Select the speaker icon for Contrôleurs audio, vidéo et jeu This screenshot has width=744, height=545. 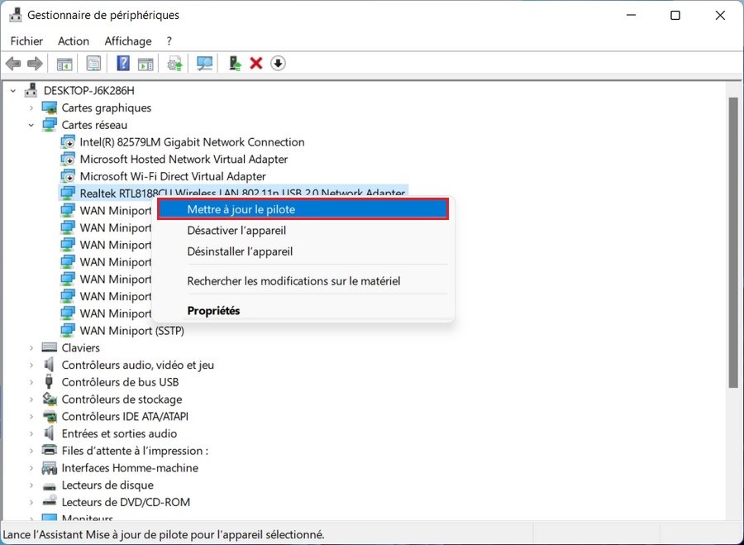[49, 365]
